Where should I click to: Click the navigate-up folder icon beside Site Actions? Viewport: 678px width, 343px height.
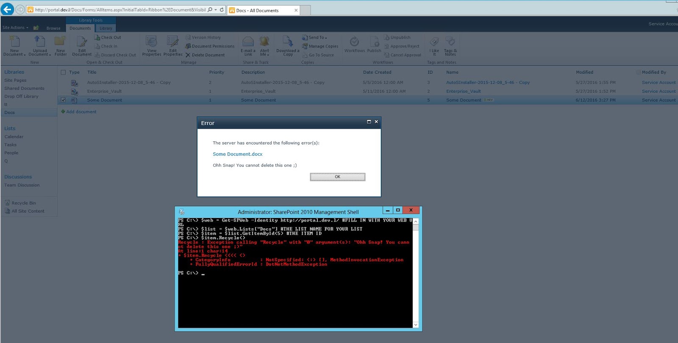[x=36, y=28]
